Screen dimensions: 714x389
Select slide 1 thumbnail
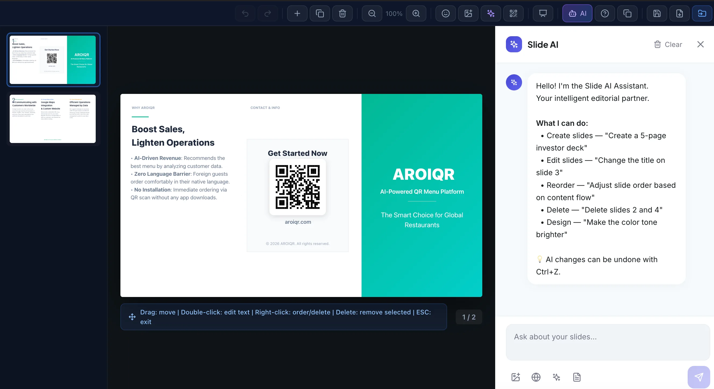53,60
